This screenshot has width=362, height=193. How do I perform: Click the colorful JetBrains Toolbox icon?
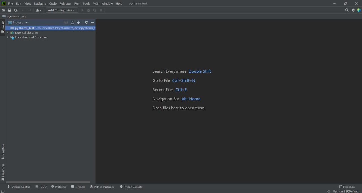(x=359, y=10)
